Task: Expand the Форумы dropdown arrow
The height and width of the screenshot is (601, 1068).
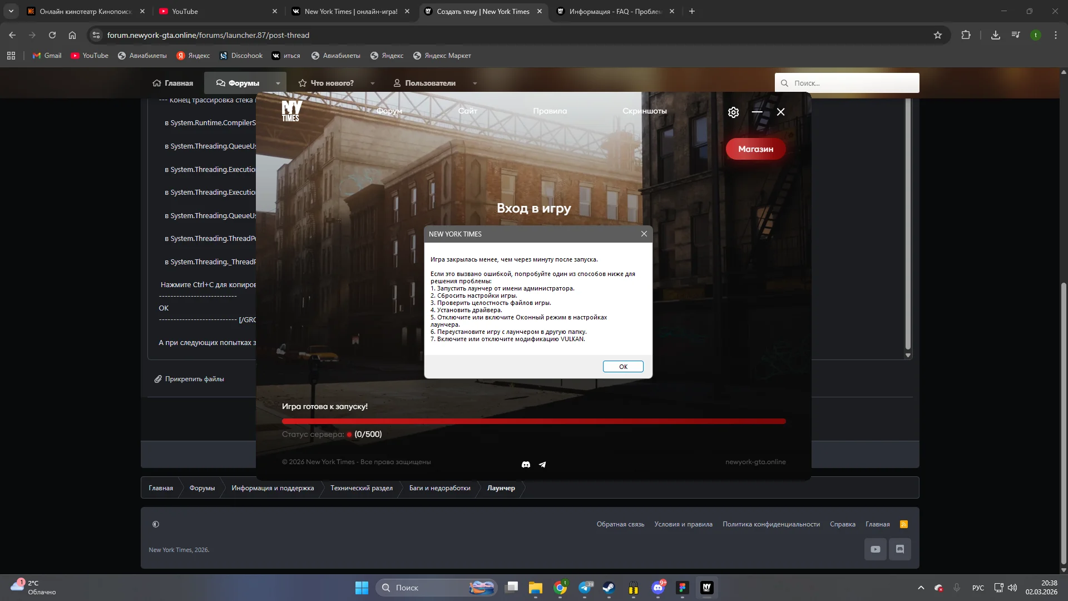Action: (278, 83)
